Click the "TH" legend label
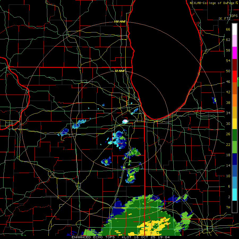The width and height of the screenshot is (239, 239). (228, 207)
